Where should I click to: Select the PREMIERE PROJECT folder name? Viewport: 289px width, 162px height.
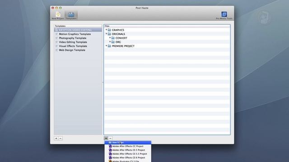coord(123,46)
